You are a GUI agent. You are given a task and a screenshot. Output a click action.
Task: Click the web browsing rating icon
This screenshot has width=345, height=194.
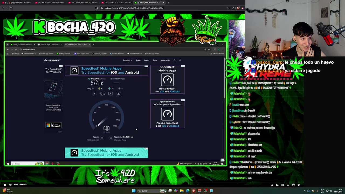pyautogui.click(x=94, y=93)
